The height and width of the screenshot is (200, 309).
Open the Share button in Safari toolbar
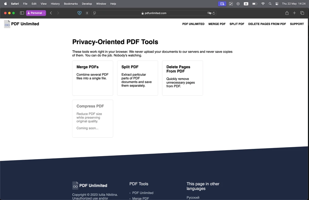pos(287,13)
